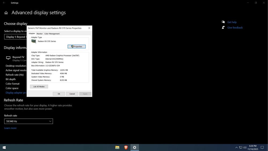Expand the 59.940 Hz refresh rate dropdown
The height and width of the screenshot is (151, 268).
tap(29, 121)
